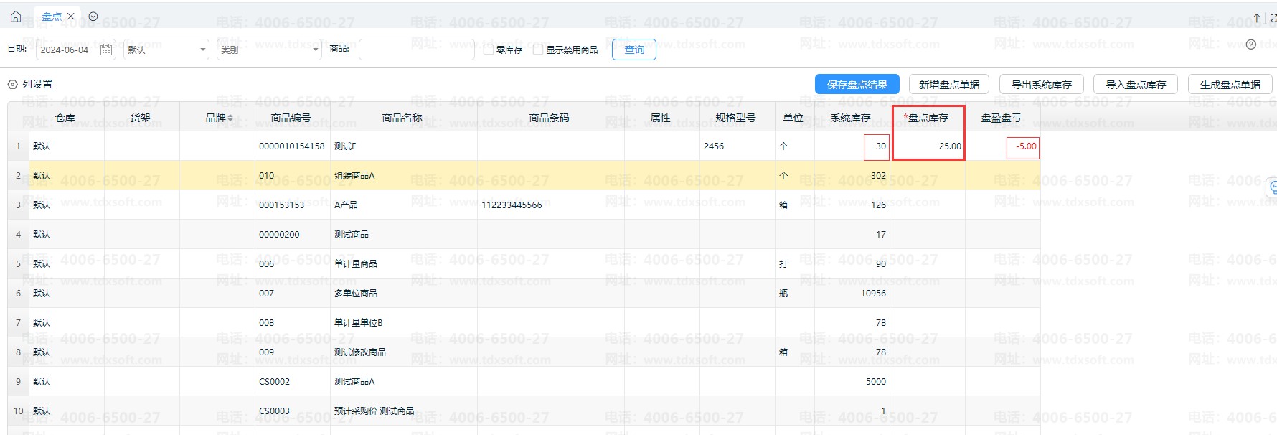This screenshot has height=435, width=1277.
Task: Open the chat support icon on right edge
Action: click(1272, 187)
